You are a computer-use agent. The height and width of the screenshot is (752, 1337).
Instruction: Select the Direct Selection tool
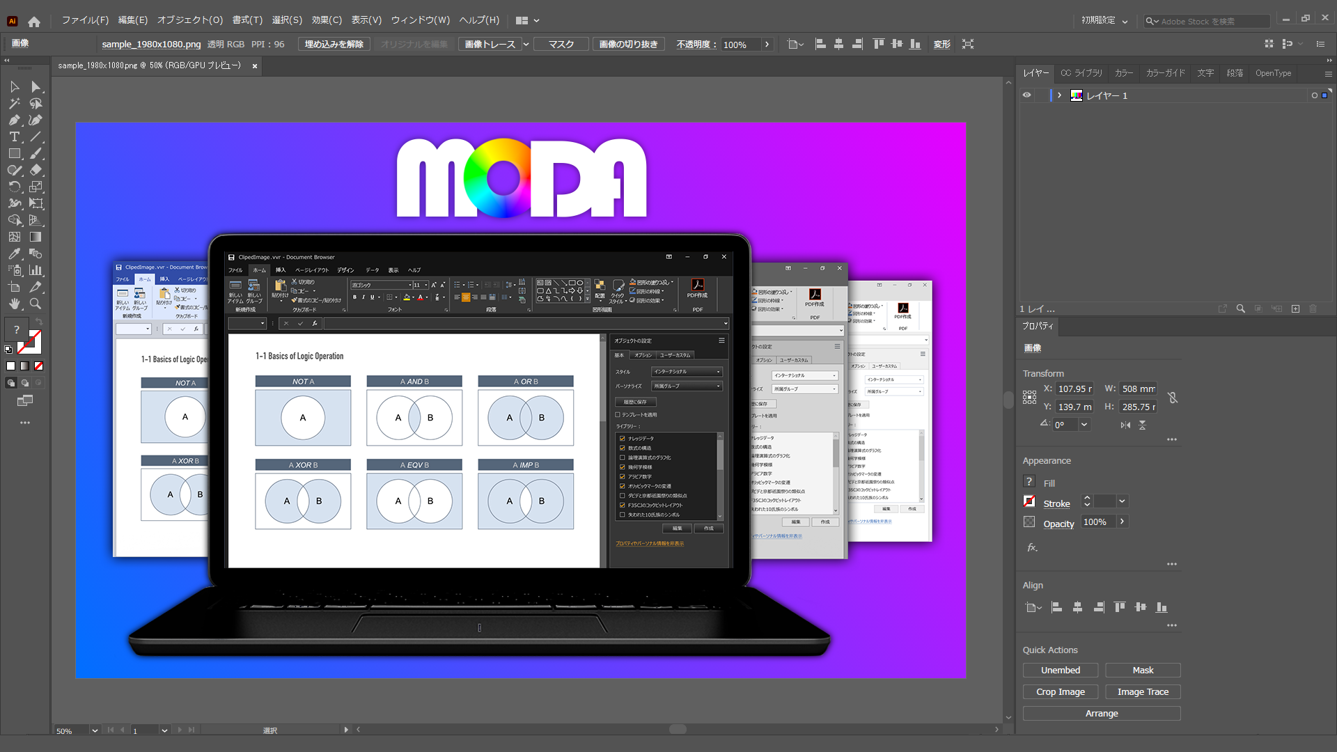[x=36, y=87]
